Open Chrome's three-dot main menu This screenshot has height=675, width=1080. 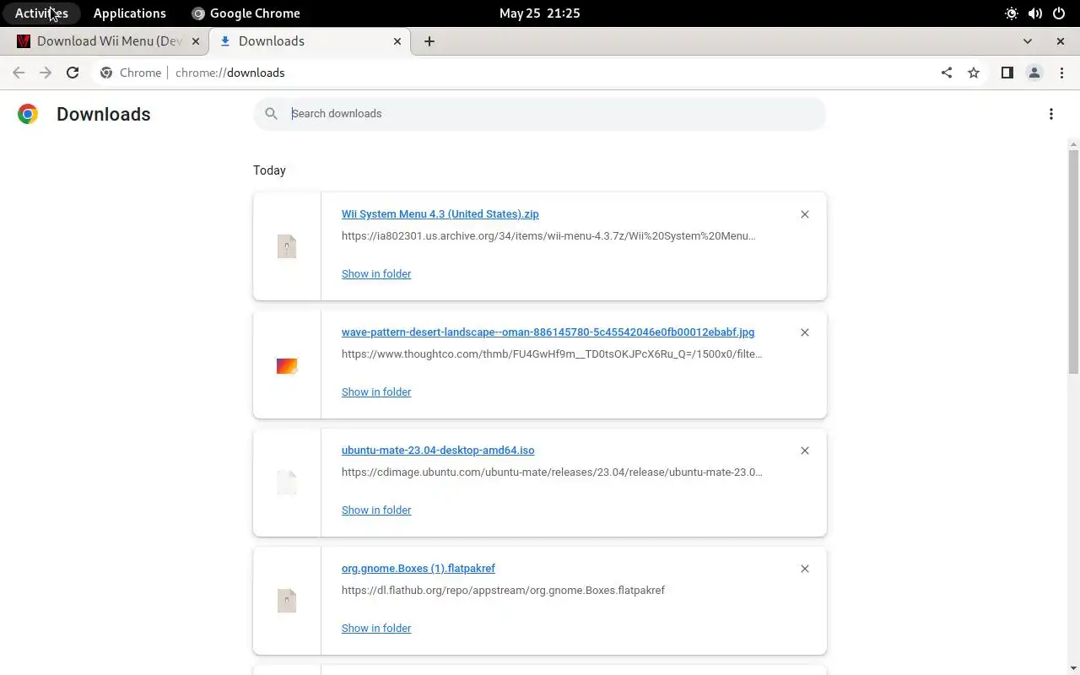click(1061, 73)
